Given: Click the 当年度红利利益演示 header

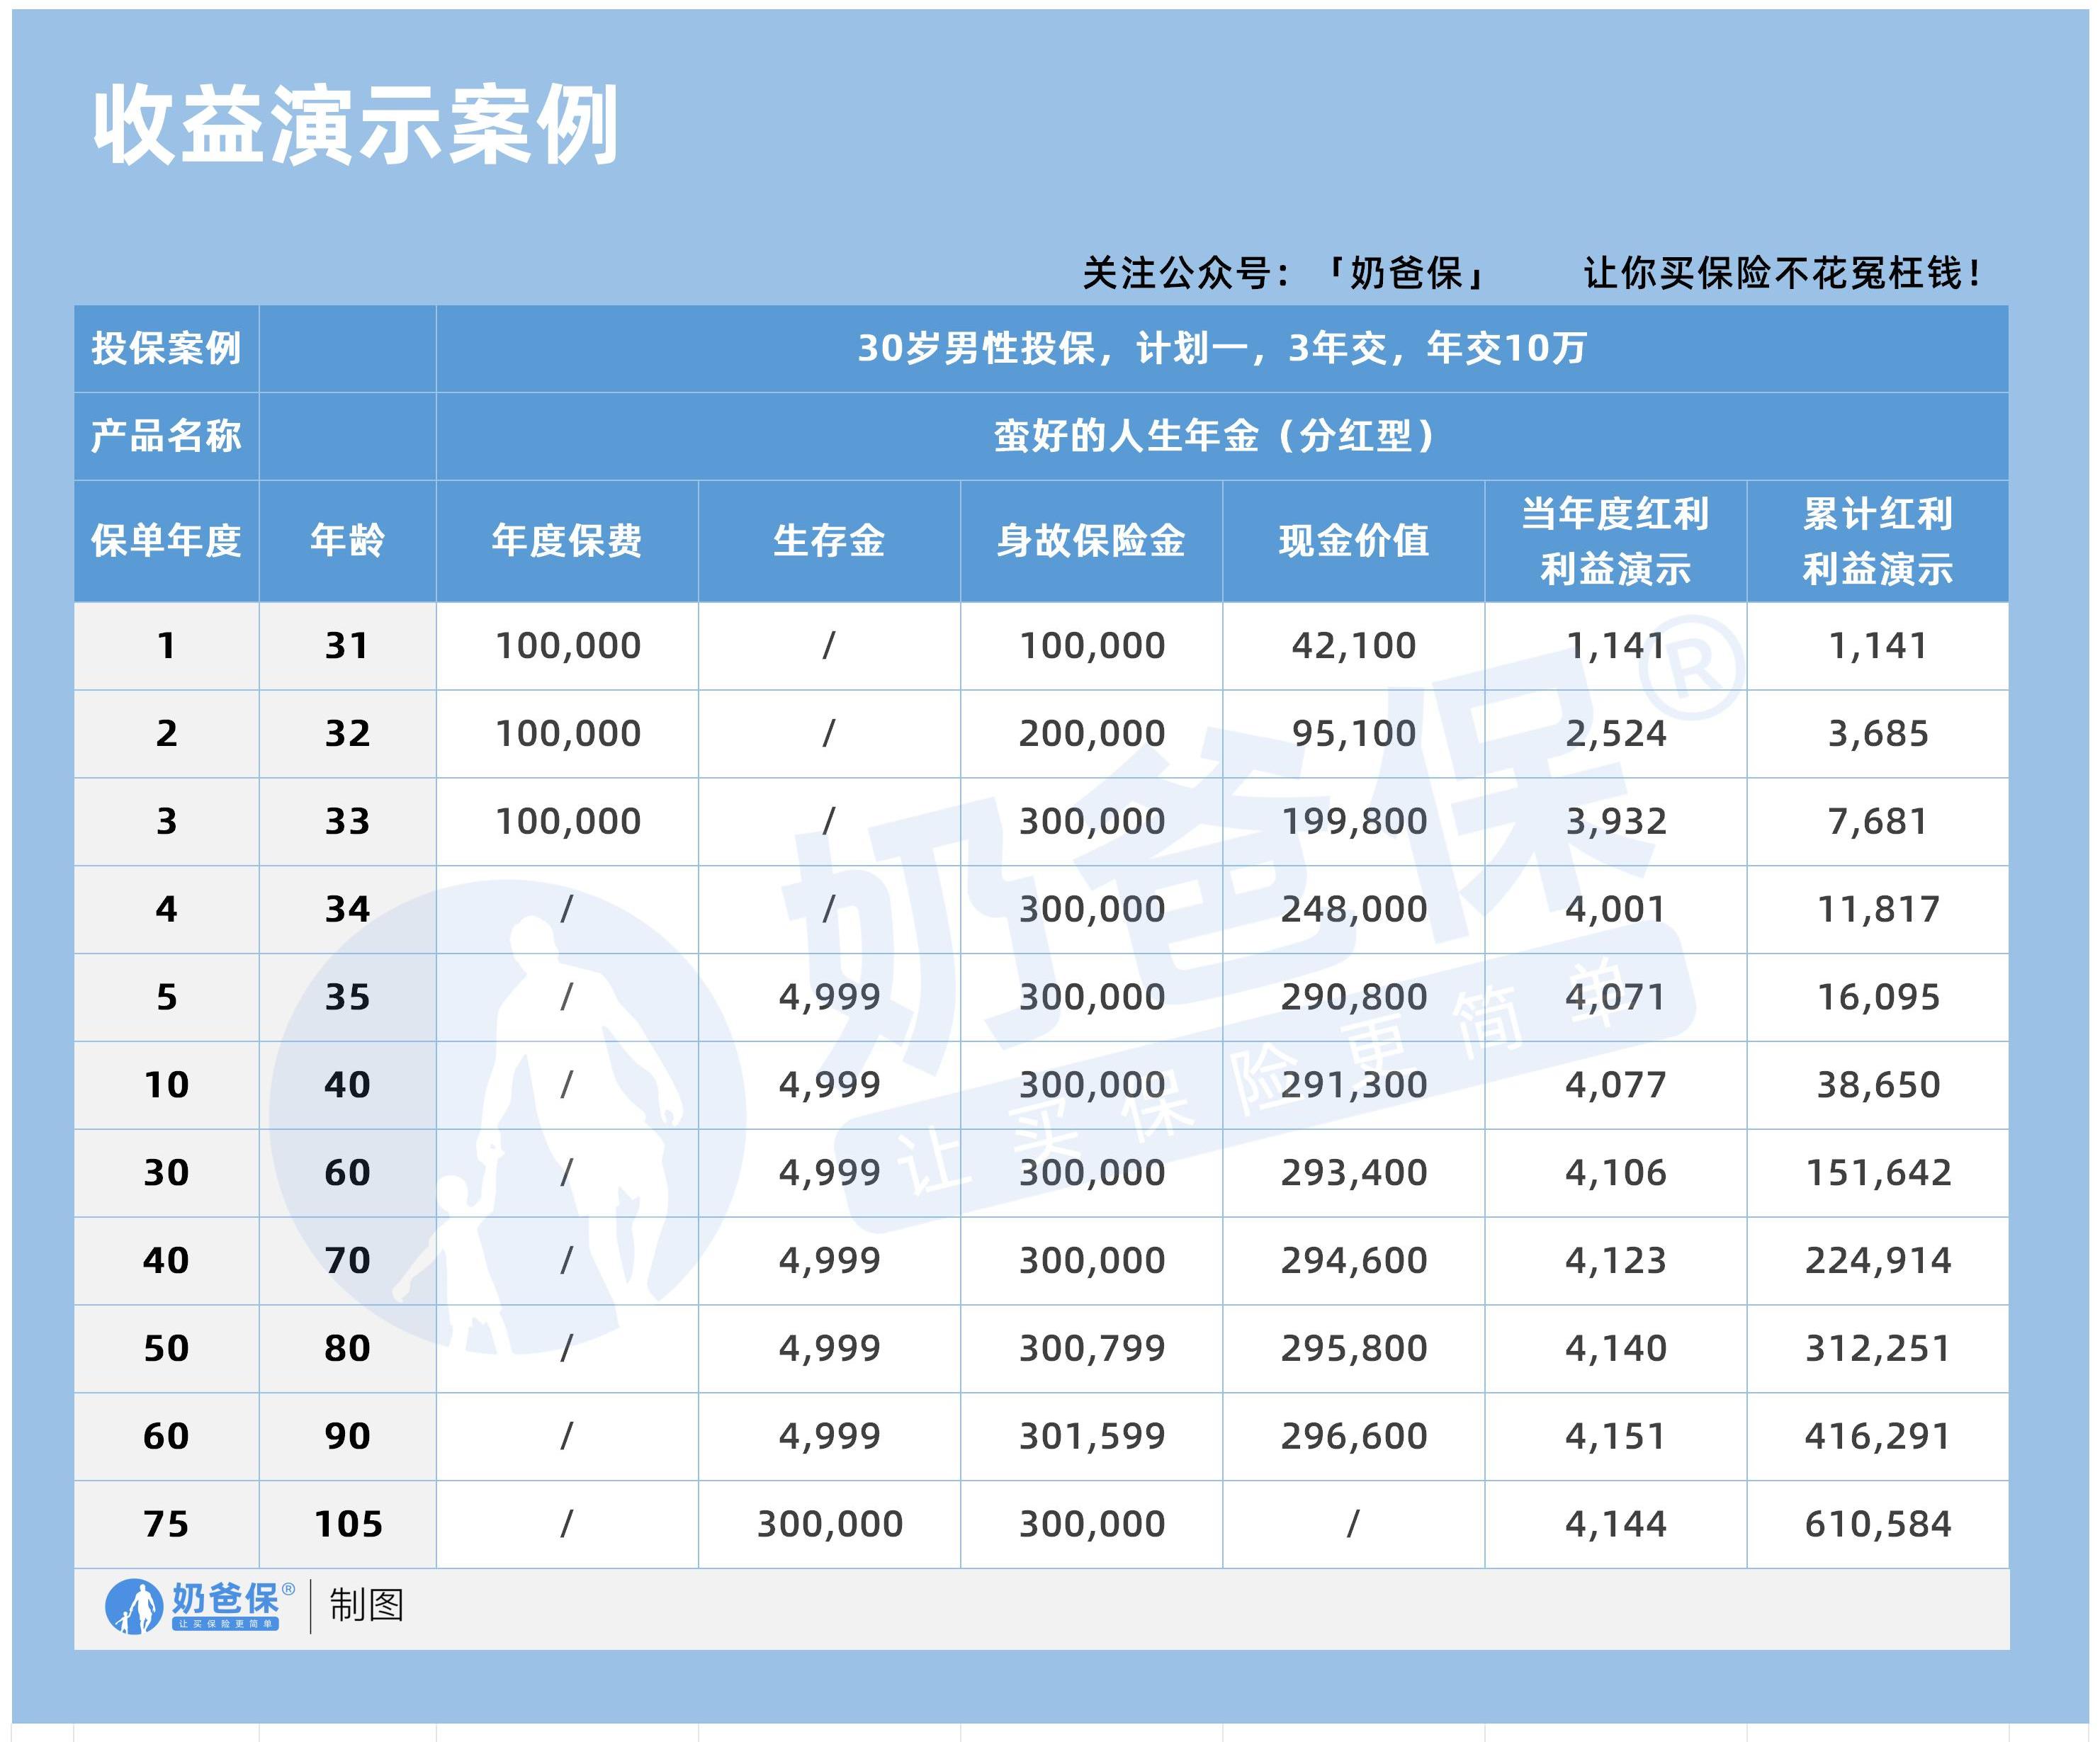Looking at the screenshot, I should 1615,541.
